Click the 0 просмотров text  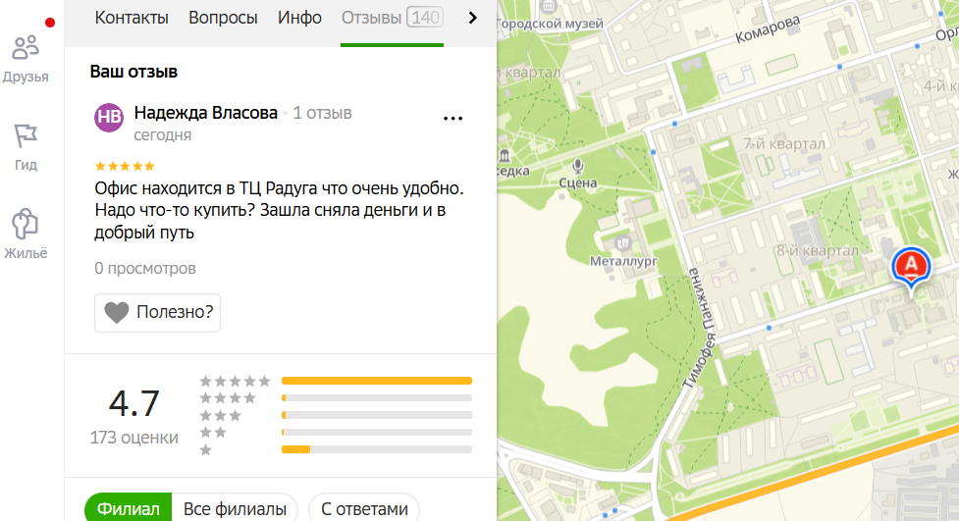pos(145,269)
